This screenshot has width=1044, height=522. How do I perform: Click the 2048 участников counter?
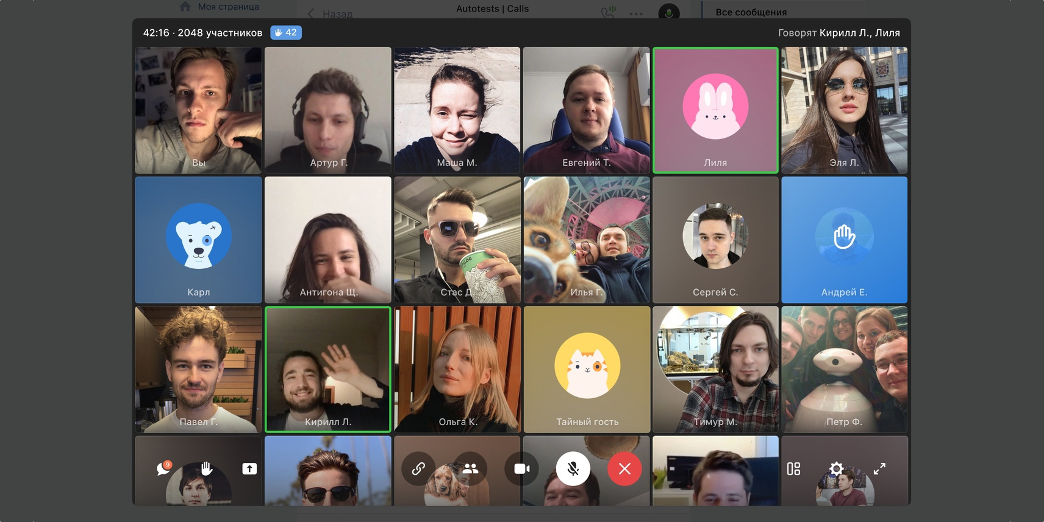(220, 33)
